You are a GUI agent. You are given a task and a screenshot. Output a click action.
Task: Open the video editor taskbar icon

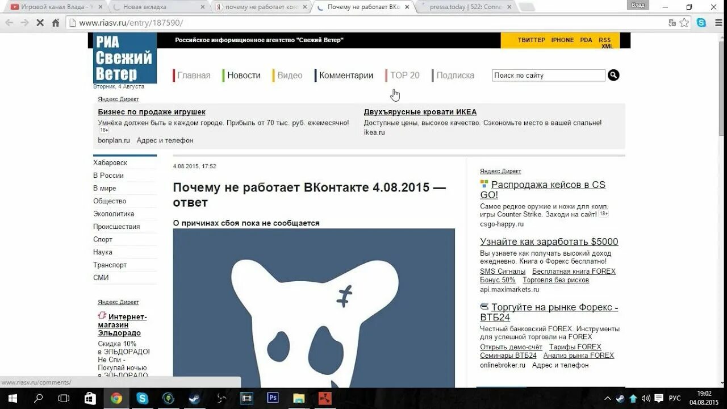(x=246, y=398)
